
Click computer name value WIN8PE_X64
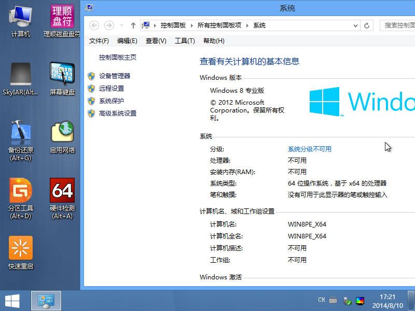pyautogui.click(x=307, y=224)
